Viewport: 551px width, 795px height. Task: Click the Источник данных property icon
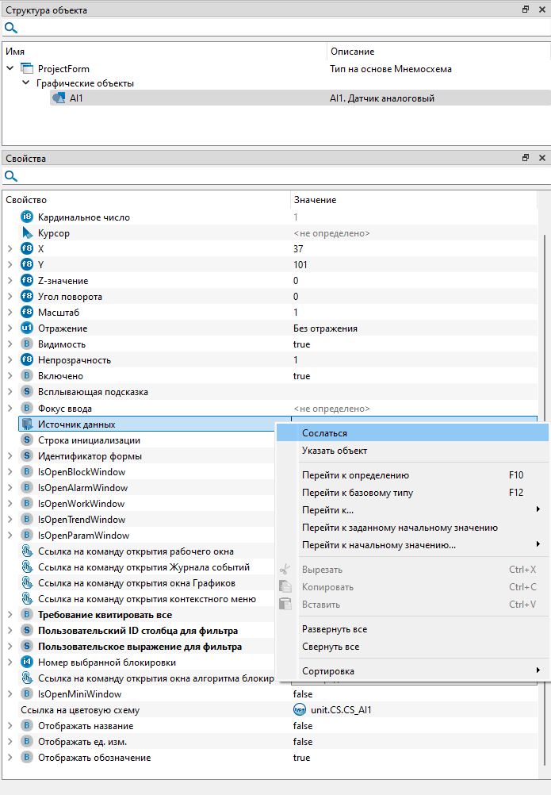coord(27,424)
